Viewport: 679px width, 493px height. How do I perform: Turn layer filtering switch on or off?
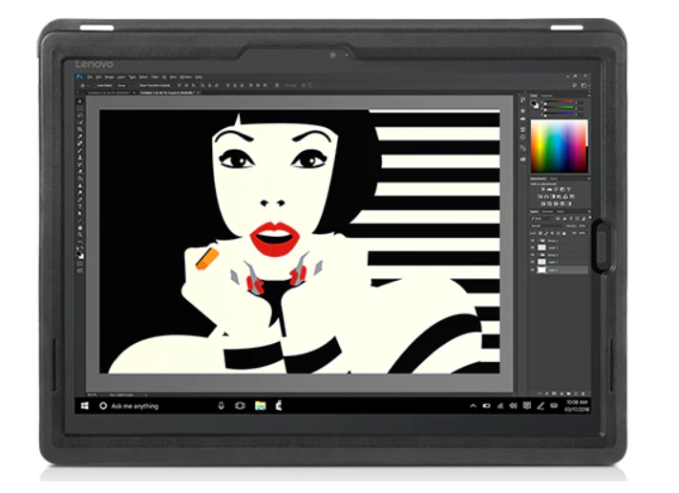[x=590, y=218]
